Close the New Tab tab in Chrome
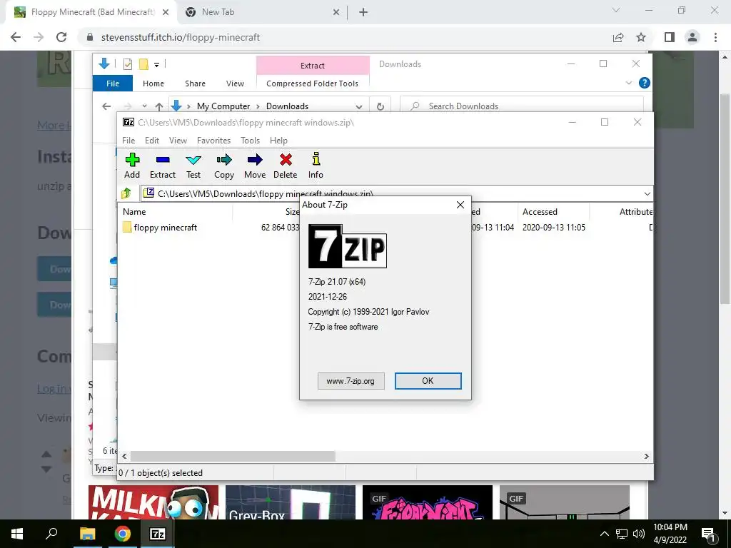 pyautogui.click(x=336, y=13)
